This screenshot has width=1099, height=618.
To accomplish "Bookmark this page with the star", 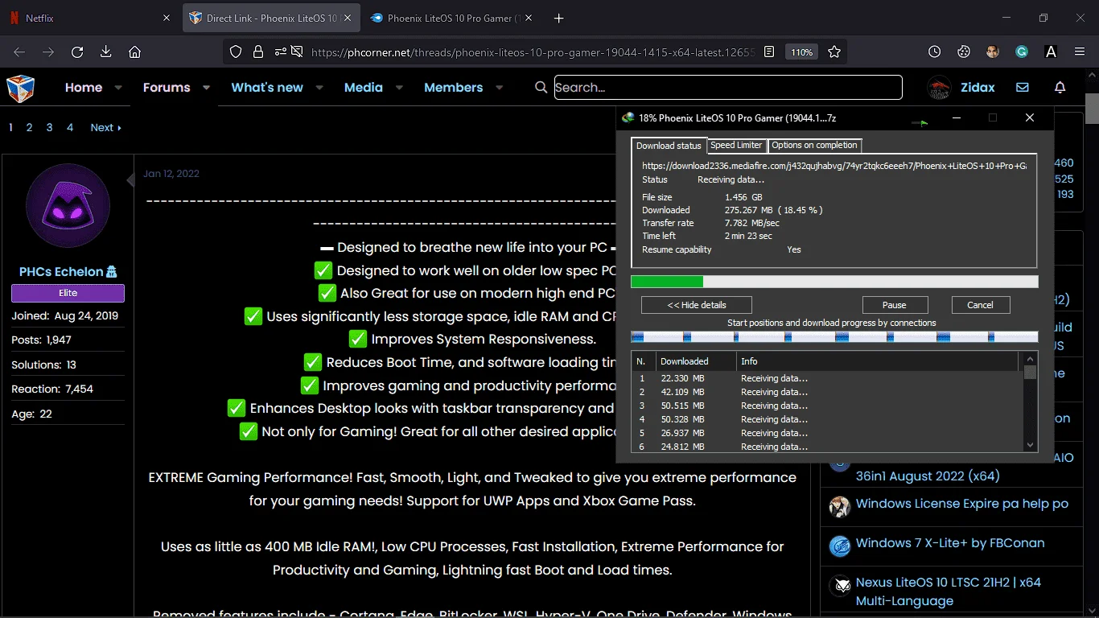I will point(834,51).
